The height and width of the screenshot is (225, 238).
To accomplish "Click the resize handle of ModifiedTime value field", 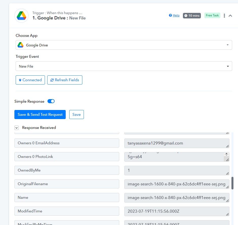I will tap(227, 214).
